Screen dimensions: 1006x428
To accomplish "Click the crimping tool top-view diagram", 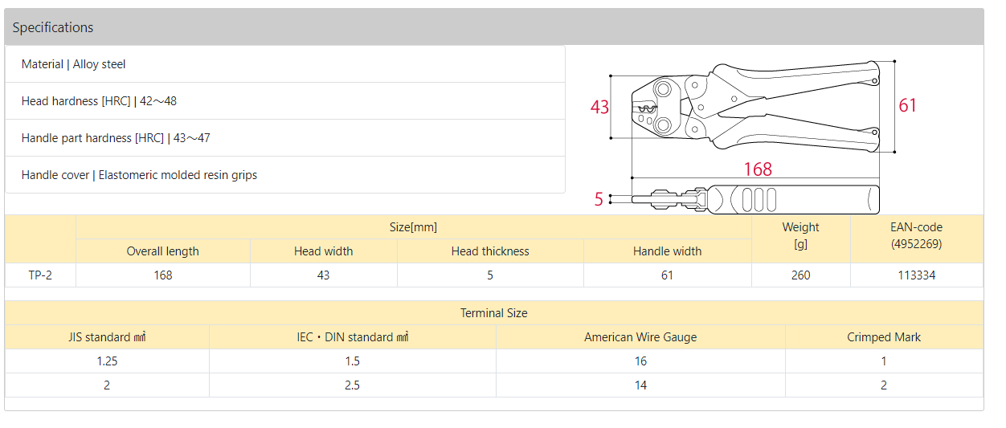I will pyautogui.click(x=754, y=104).
